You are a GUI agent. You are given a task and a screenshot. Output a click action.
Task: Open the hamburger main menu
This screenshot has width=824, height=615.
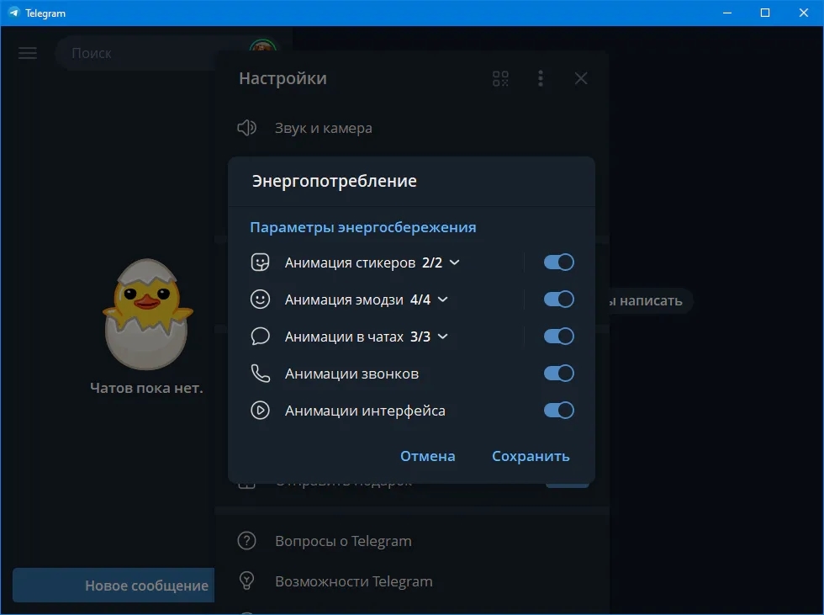[x=27, y=53]
